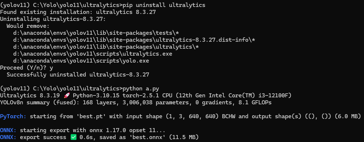Click the site-packages\tests path line

[96, 33]
